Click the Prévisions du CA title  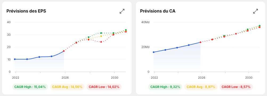tap(158, 11)
